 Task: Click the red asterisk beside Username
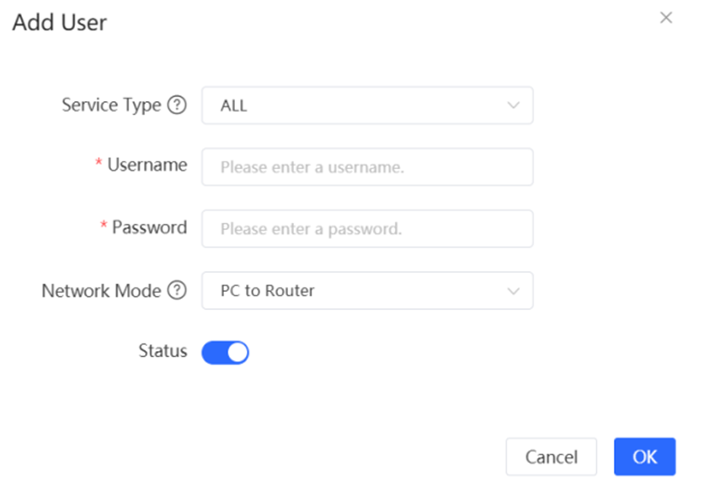pos(99,162)
